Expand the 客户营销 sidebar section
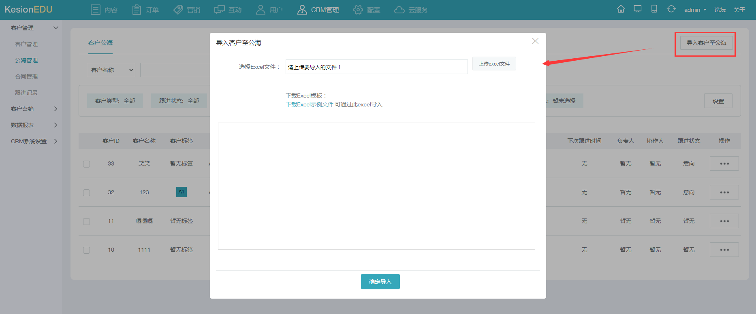 point(56,109)
